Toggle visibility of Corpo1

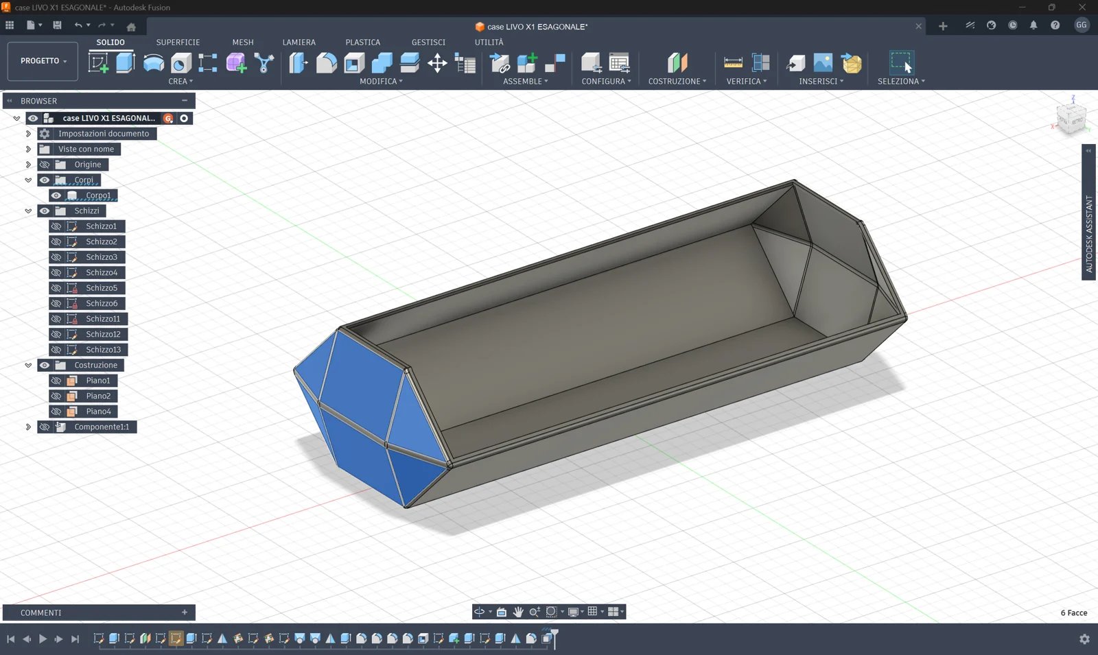(56, 195)
